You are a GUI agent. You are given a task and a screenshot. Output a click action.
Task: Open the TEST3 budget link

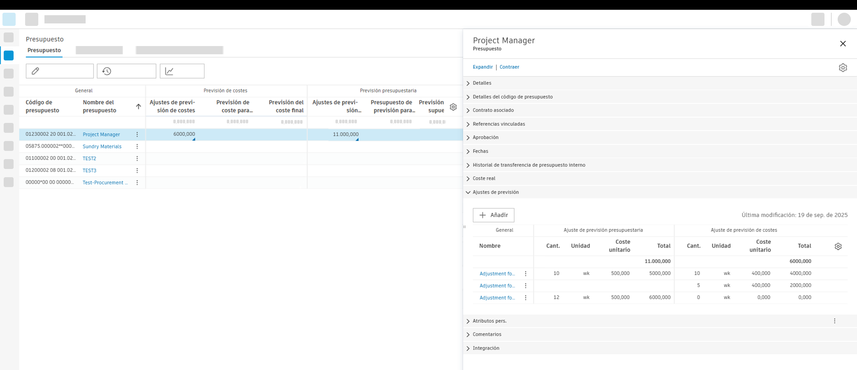coord(89,170)
